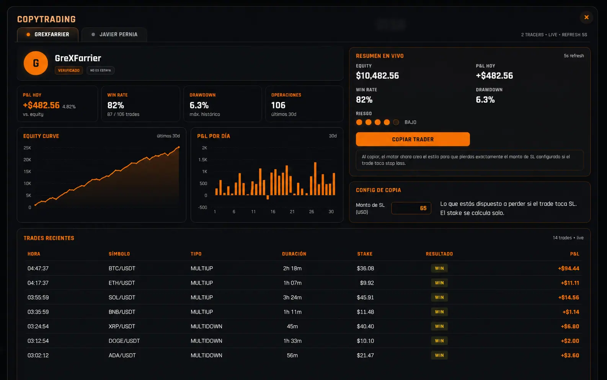Click the +$94.44 P&L value

pyautogui.click(x=568, y=269)
